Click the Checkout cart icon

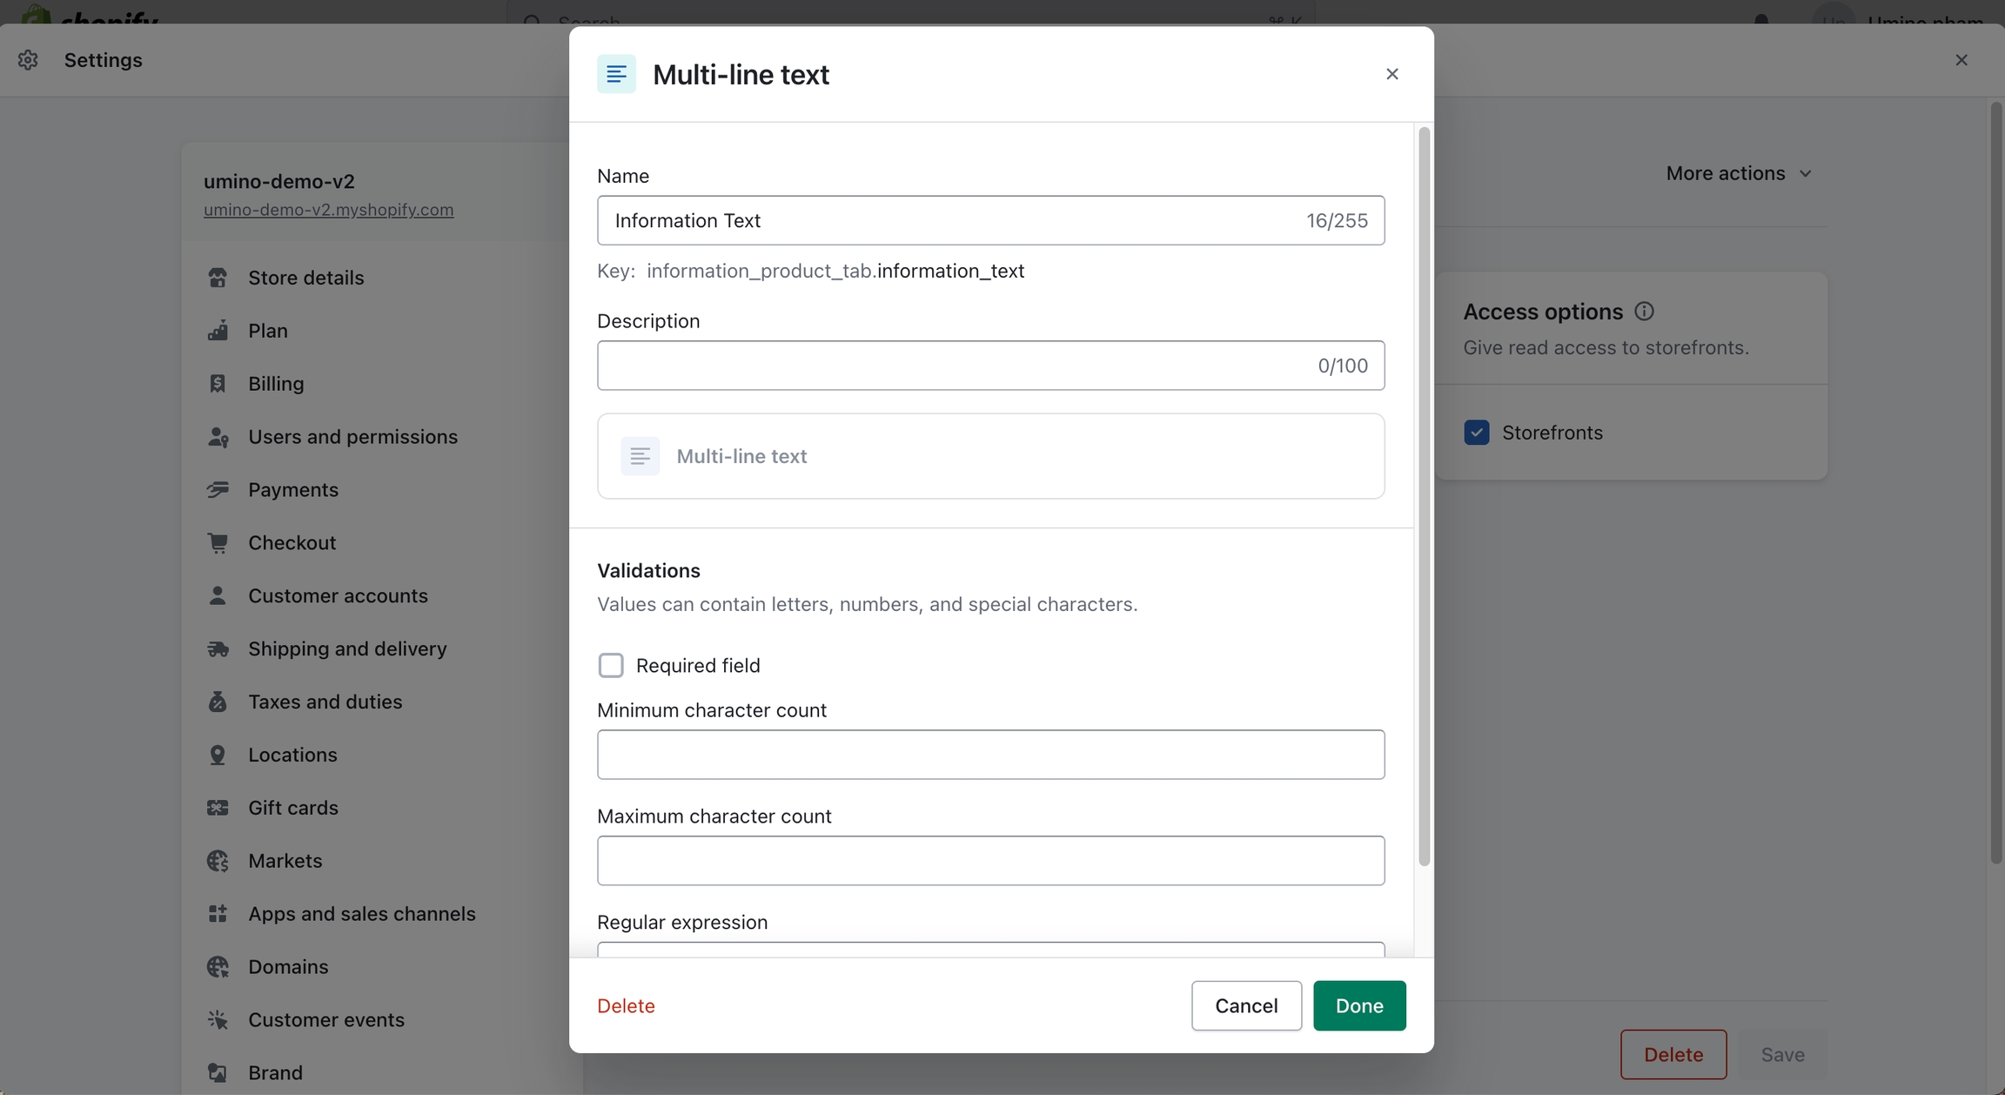click(218, 543)
